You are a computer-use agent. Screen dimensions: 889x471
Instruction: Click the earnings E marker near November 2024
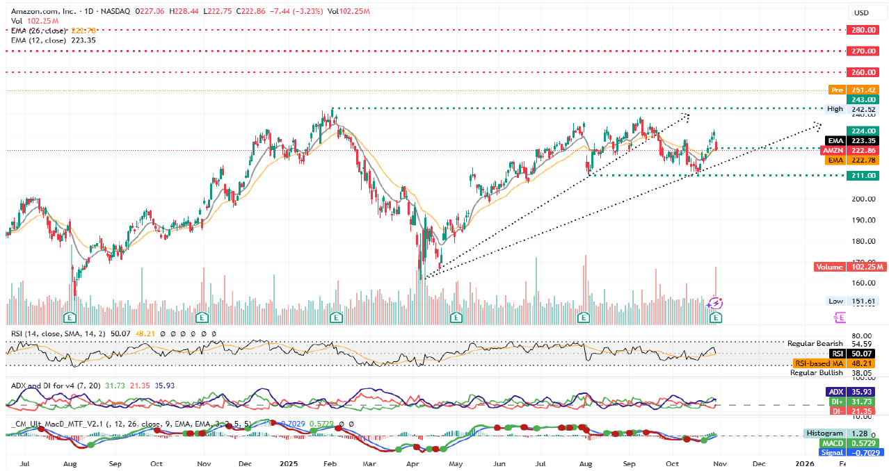coord(202,317)
